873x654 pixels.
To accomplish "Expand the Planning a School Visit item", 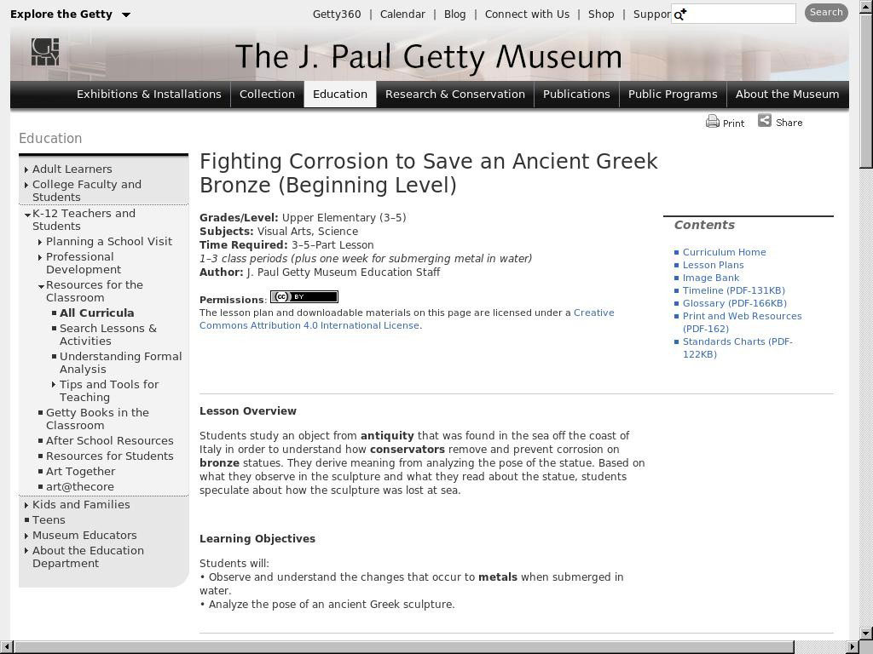I will point(40,242).
